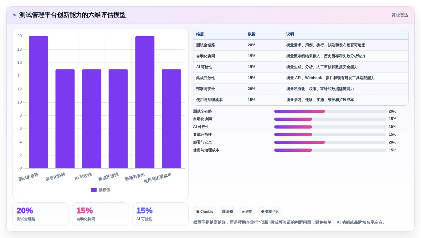Click description mentioning API、Webhook
The width and height of the screenshot is (421, 238).
pyautogui.click(x=330, y=78)
